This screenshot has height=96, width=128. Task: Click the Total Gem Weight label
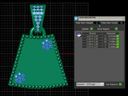click(x=84, y=23)
